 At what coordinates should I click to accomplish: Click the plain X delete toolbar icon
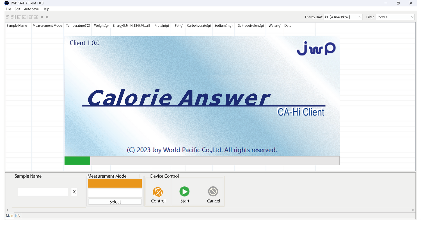point(42,17)
